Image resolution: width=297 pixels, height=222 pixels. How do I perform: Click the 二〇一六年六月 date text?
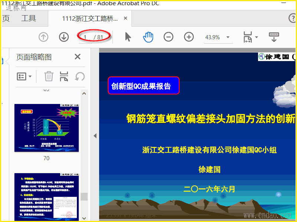click(x=209, y=189)
